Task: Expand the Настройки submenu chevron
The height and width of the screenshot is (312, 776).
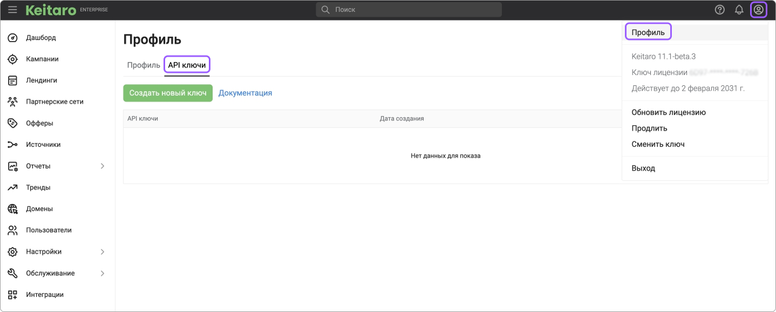Action: pyautogui.click(x=103, y=252)
